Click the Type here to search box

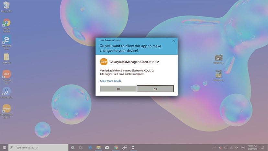[38, 147]
